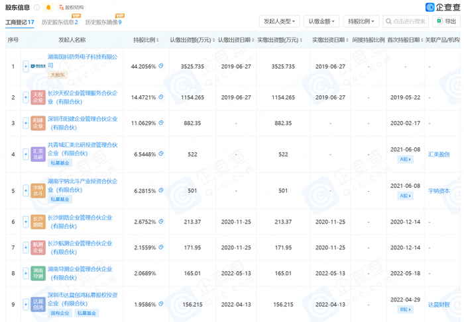
Task: Open 湖南导测企业管理合伙企业 link
Action: (x=80, y=273)
